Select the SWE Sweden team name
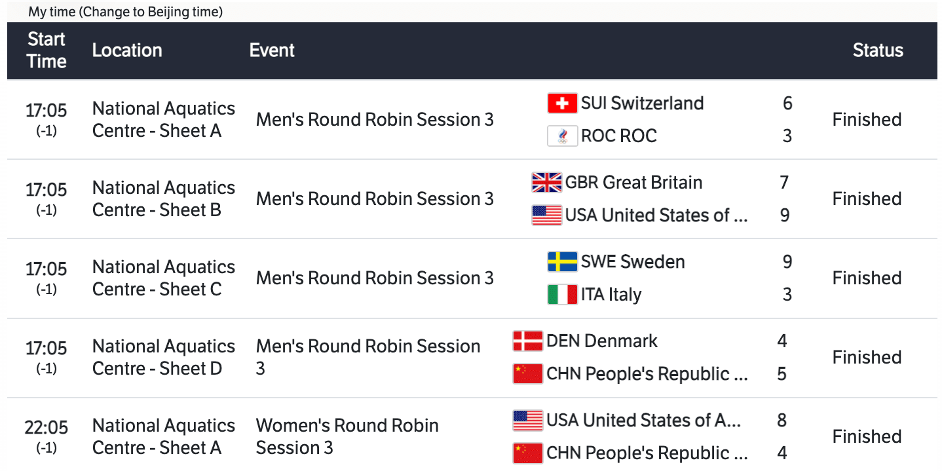Viewport: 942px width, 471px height. 633,262
